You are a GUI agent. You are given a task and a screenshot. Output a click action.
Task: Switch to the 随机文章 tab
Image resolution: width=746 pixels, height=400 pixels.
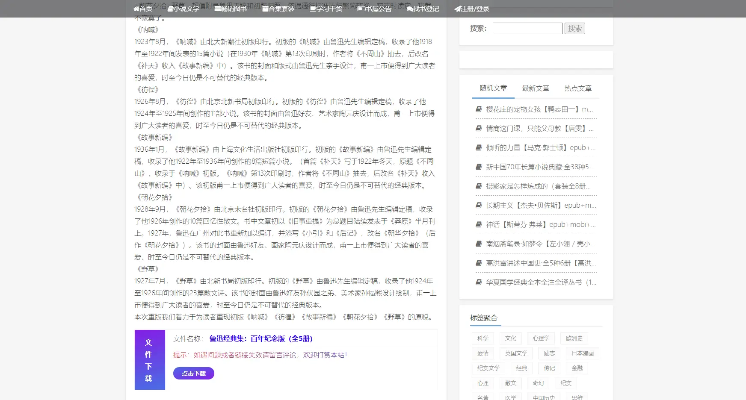click(493, 88)
